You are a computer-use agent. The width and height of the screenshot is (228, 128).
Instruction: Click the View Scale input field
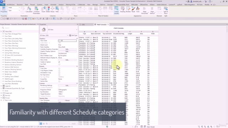click(x=67, y=41)
